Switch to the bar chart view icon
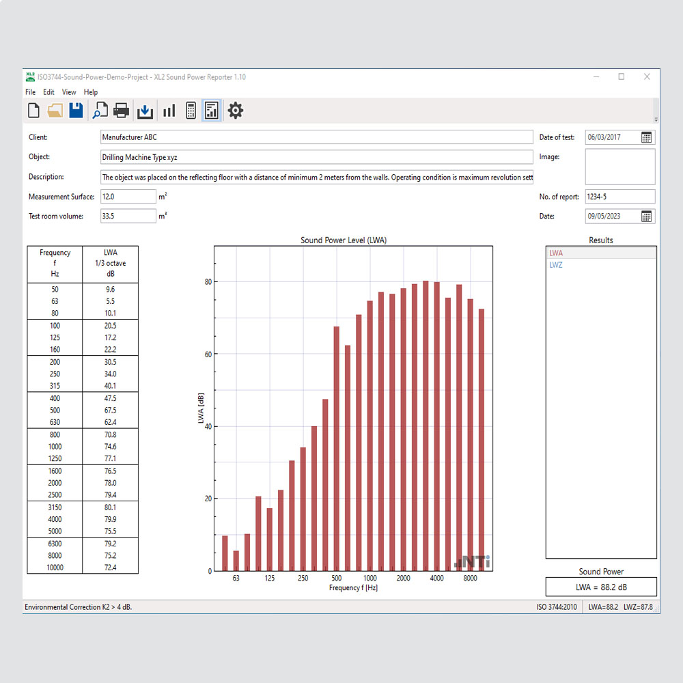The image size is (683, 683). [169, 110]
